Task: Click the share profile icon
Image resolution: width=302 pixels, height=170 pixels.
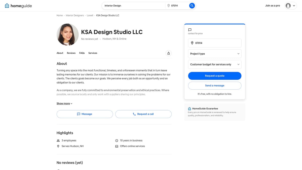Action: [169, 53]
